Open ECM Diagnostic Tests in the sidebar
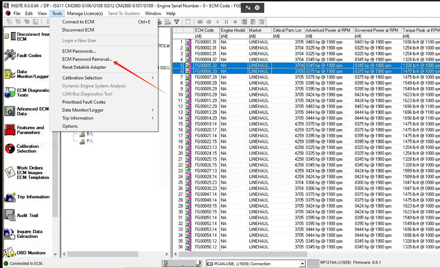440x268 pixels. point(10,93)
